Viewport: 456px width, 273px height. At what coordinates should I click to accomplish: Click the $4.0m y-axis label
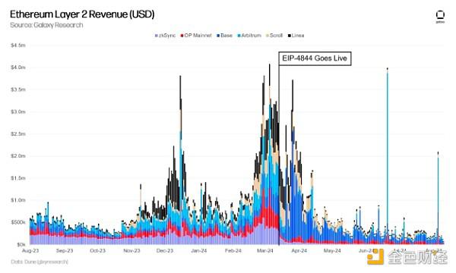18,67
